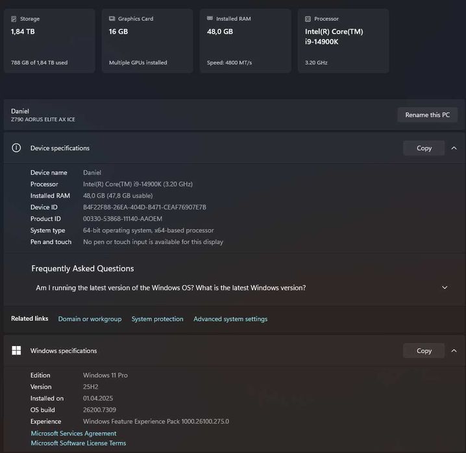The image size is (466, 453).
Task: Click the Windows logo icon beside Windows specifications
Action: coord(16,351)
